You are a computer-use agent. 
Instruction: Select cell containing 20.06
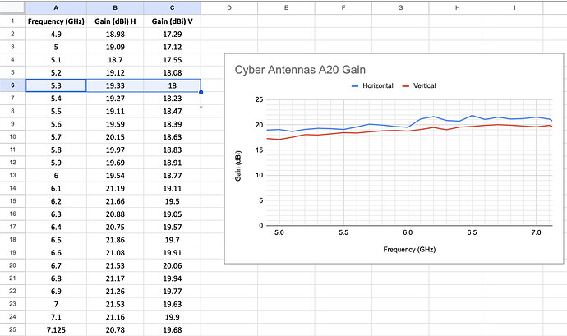(172, 265)
